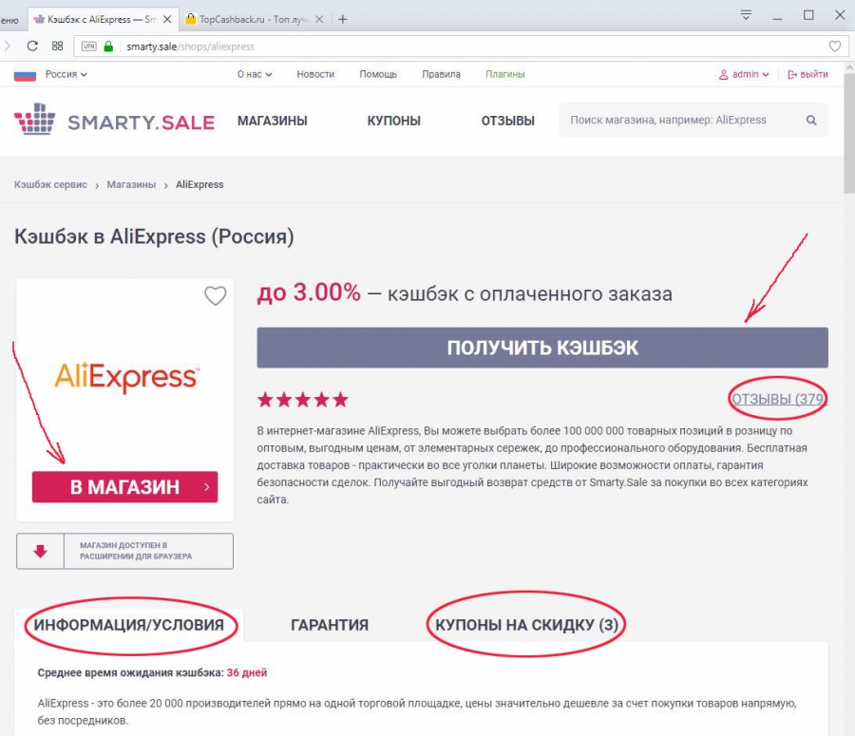This screenshot has height=736, width=855.
Task: Reload the page with the refresh icon
Action: pos(32,47)
